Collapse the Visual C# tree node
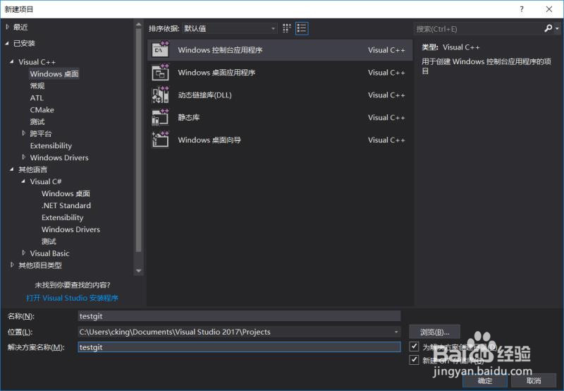Image resolution: width=564 pixels, height=391 pixels. (24, 181)
